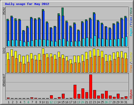Click green weekend day label 27
Viewport: 134px width, 105px height.
click(110, 102)
